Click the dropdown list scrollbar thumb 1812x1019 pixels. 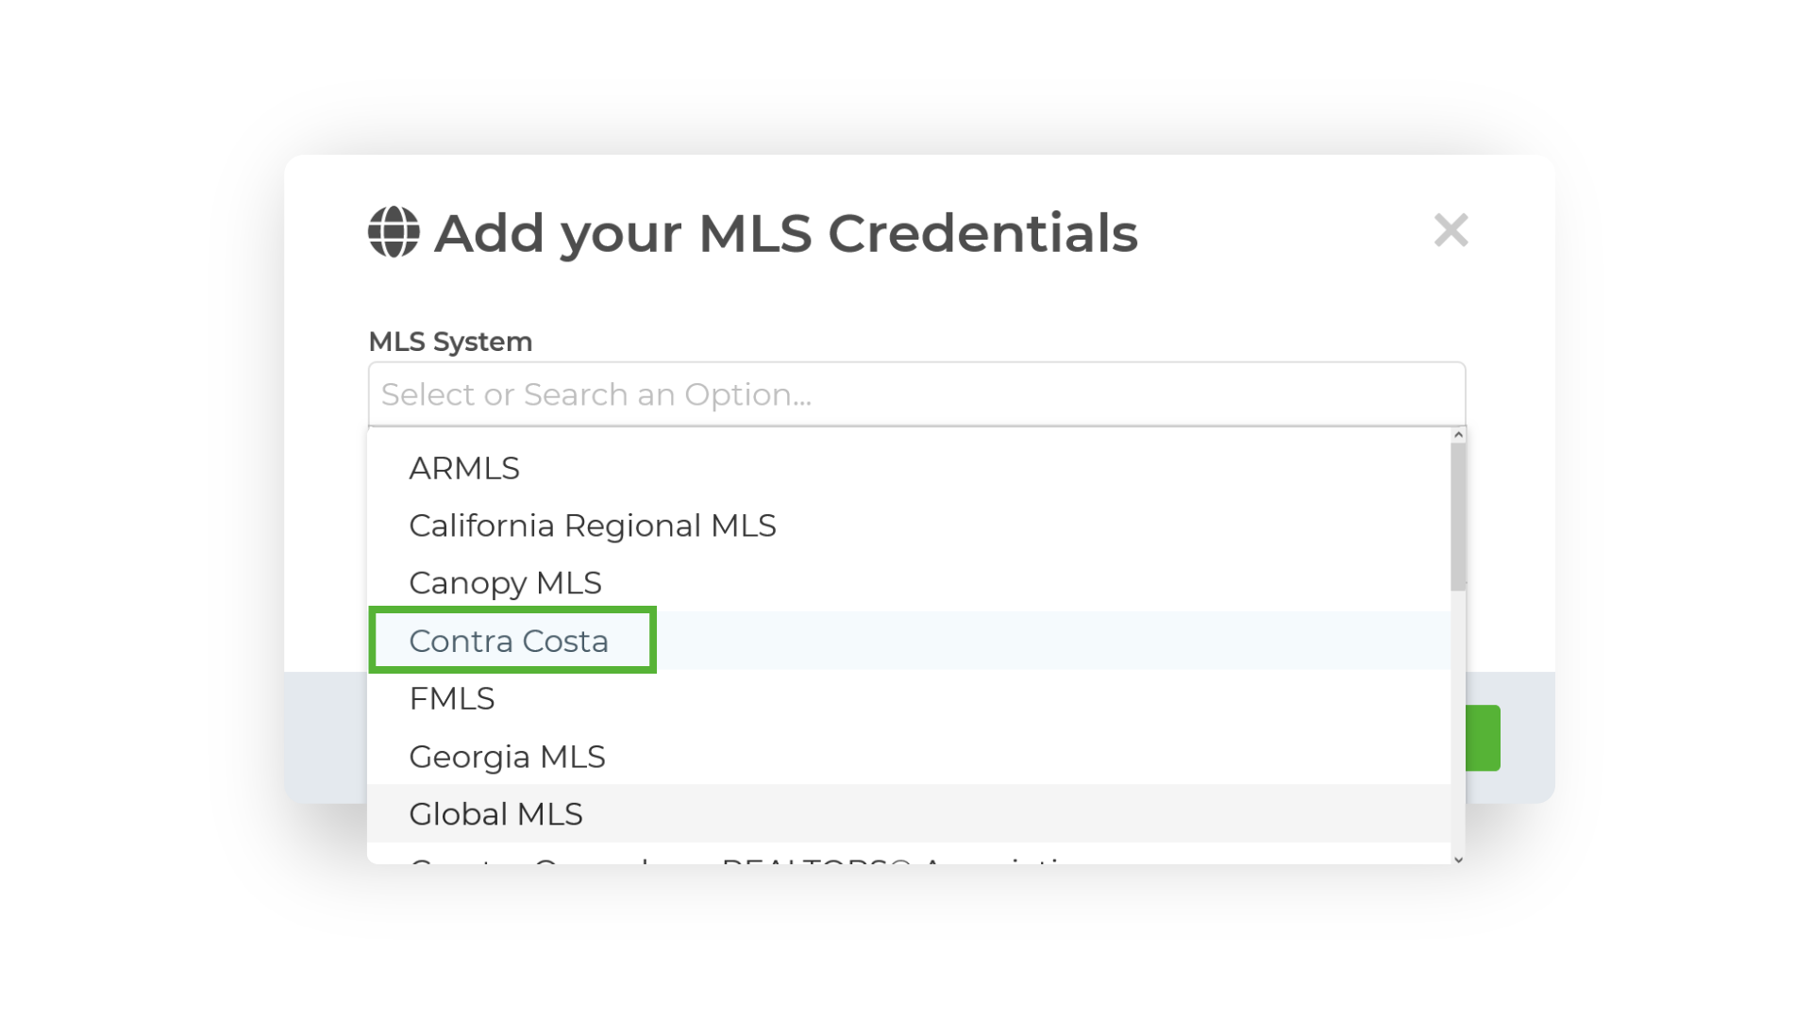pyautogui.click(x=1458, y=516)
